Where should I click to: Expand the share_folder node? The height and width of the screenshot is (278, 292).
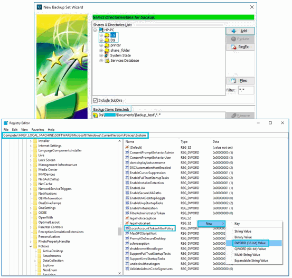101,51
